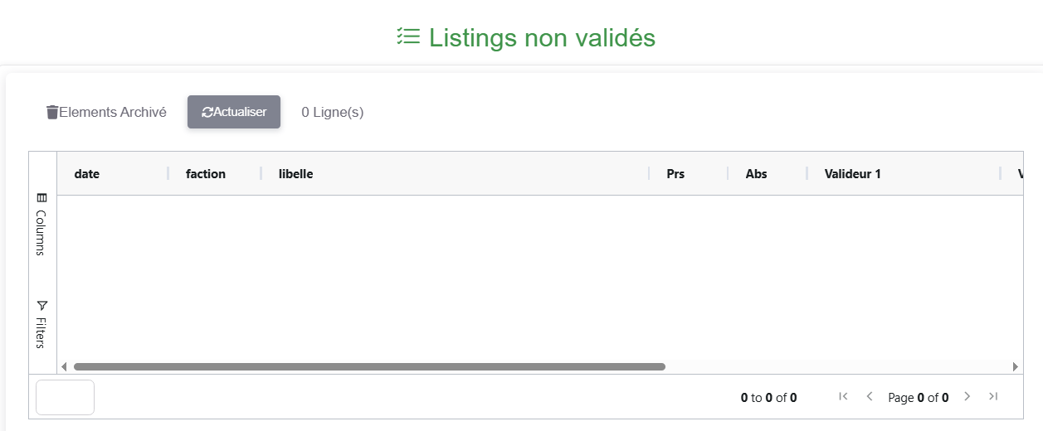Image resolution: width=1043 pixels, height=431 pixels.
Task: Open Elements Archivé
Action: coord(112,112)
